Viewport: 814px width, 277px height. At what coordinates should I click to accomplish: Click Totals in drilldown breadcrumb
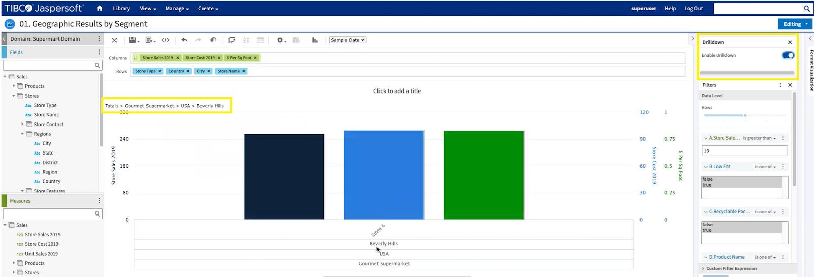click(111, 106)
